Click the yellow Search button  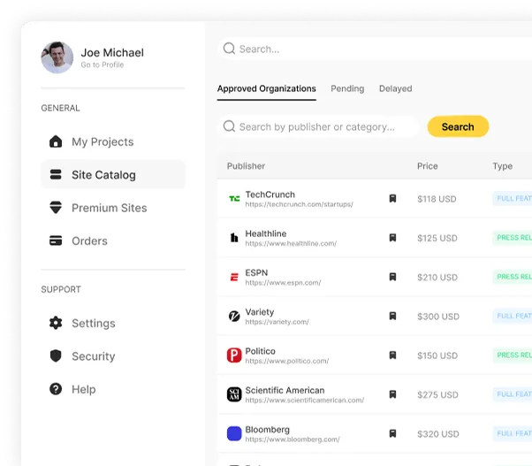coord(458,126)
